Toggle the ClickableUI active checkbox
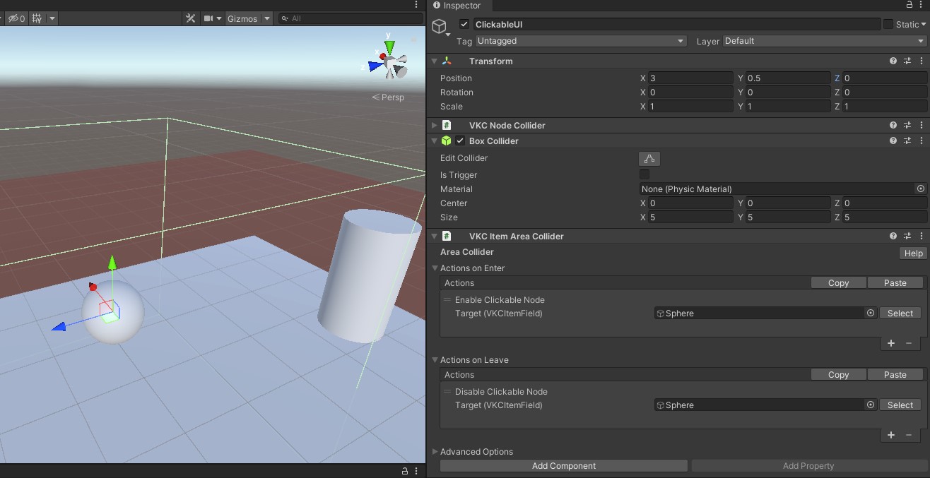Image resolution: width=930 pixels, height=478 pixels. [464, 25]
